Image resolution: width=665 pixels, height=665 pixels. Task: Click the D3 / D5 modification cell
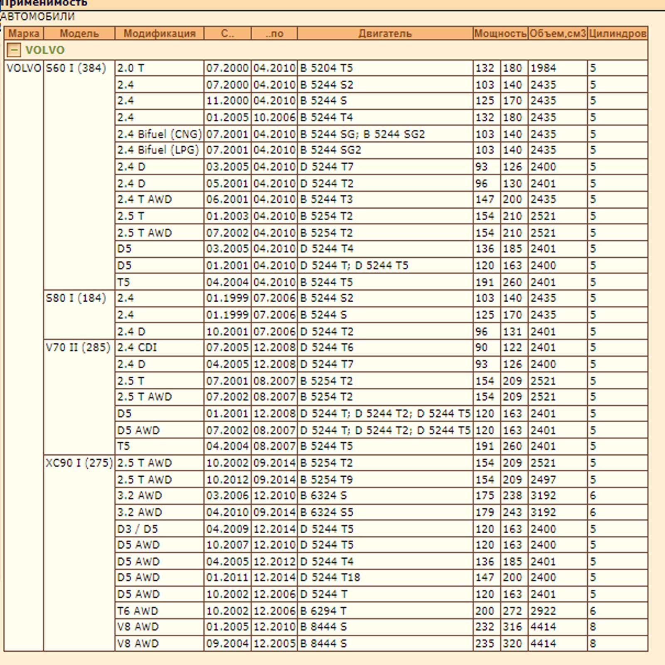click(x=160, y=529)
